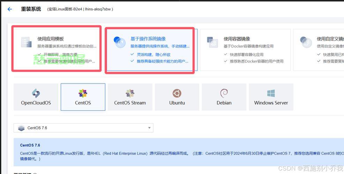Screen dimensions: 344x174
Task: Click the CentOS 7.6 version icon in dropdown
Action: [x=21, y=128]
